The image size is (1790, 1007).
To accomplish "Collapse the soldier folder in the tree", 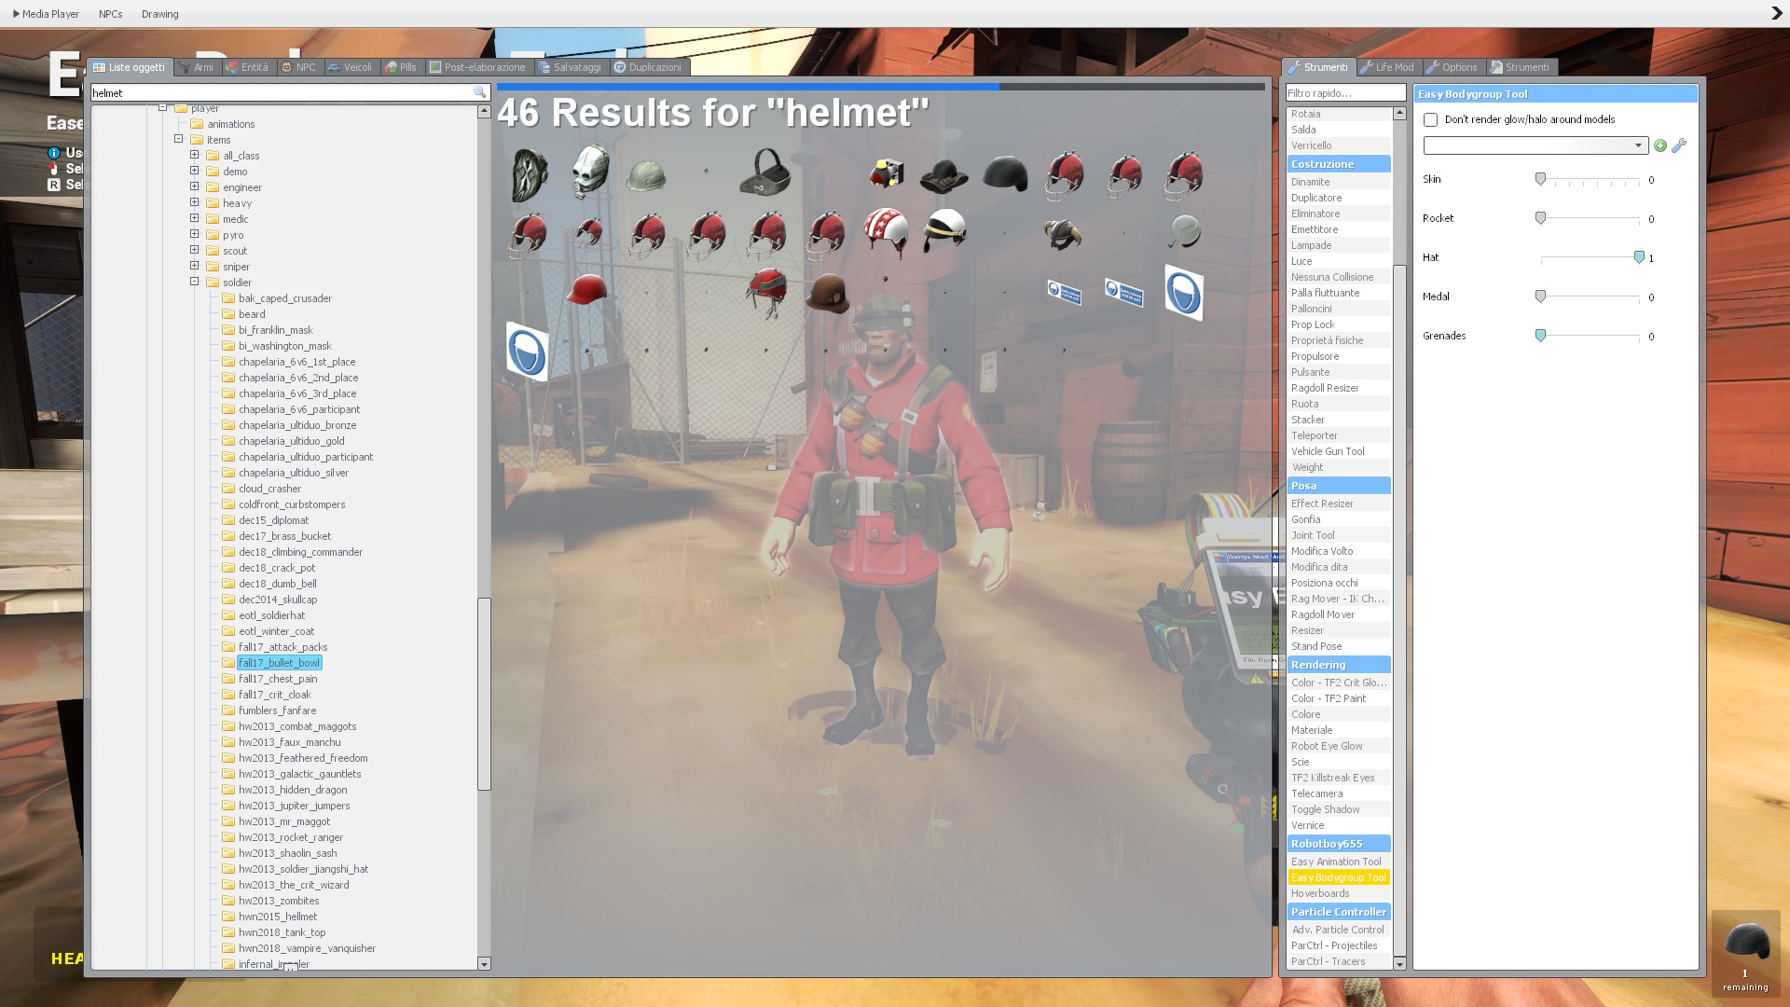I will [194, 282].
